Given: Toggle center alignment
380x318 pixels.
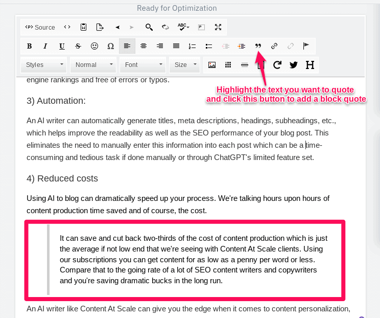Looking at the screenshot, I should click(x=144, y=46).
